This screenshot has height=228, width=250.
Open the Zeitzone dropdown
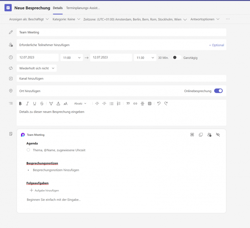[x=135, y=19]
